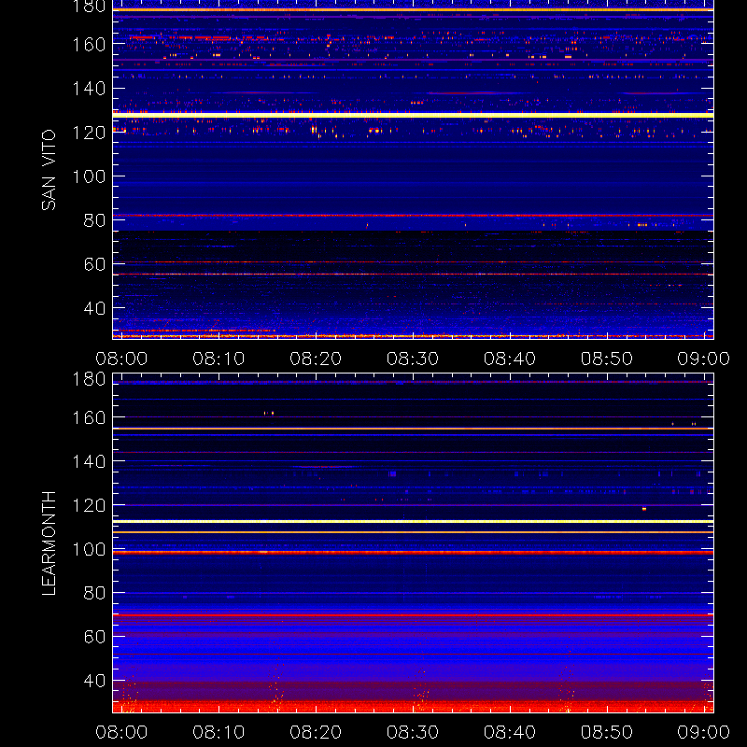
Task: Select the 08:50 time label under San Vito plot
Action: [606, 359]
